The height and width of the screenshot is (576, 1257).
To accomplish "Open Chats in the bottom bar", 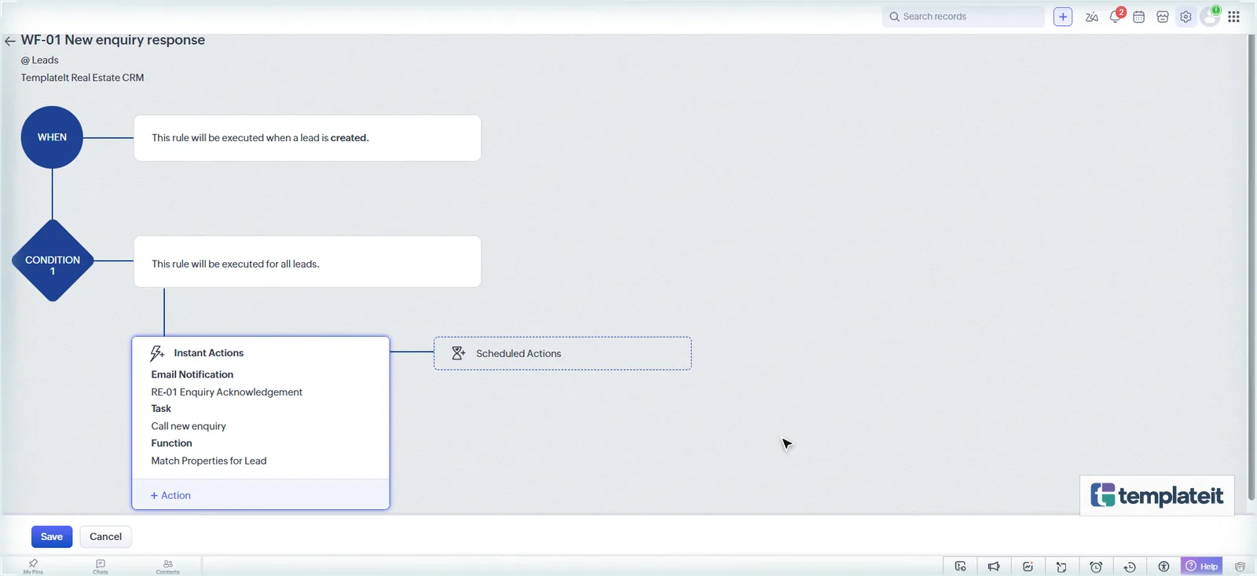I will point(101,566).
